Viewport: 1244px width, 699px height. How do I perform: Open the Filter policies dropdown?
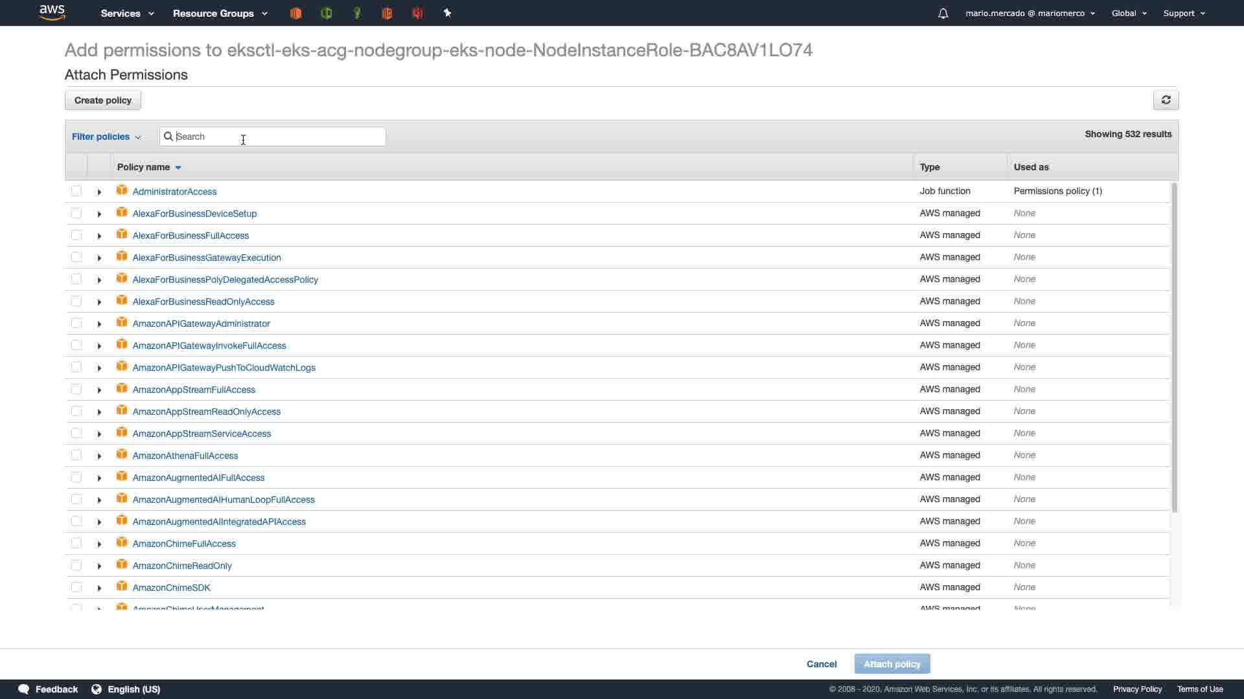coord(106,137)
